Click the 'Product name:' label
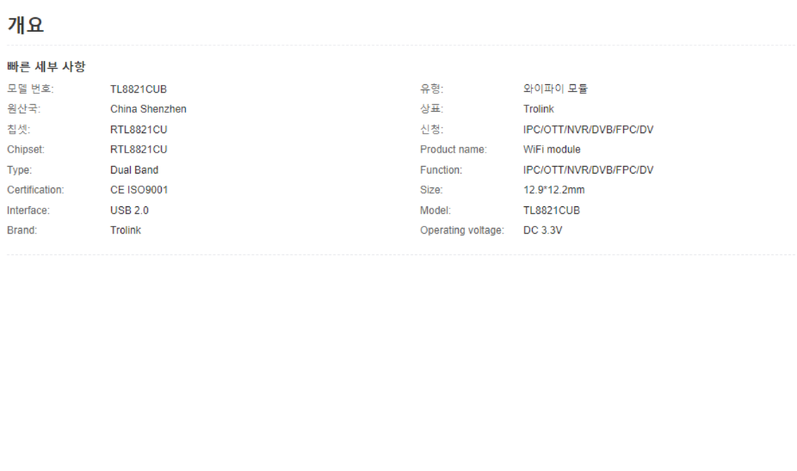Screen dimensions: 797x471 pos(454,150)
